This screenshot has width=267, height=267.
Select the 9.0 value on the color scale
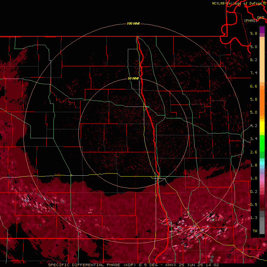coord(254,47)
